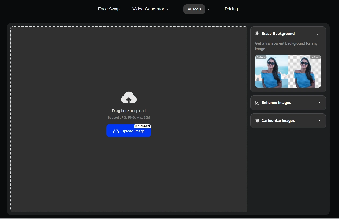Click the cloud icon inside the Upload Image button
The image size is (339, 219).
116,131
